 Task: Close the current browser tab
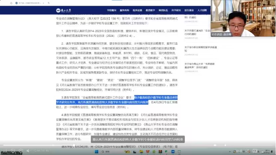click(44, 3)
